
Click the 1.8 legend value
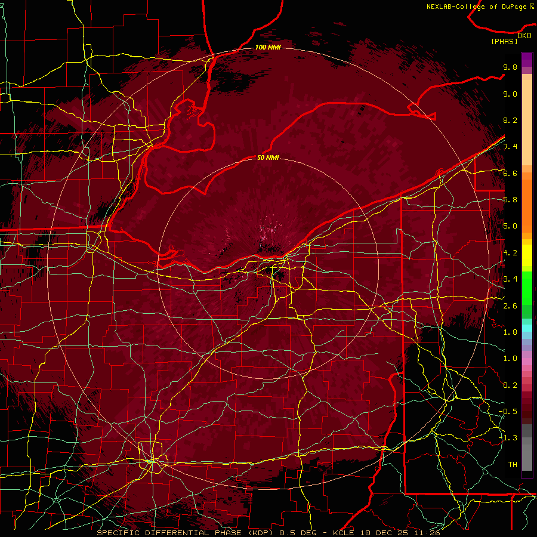pos(510,332)
